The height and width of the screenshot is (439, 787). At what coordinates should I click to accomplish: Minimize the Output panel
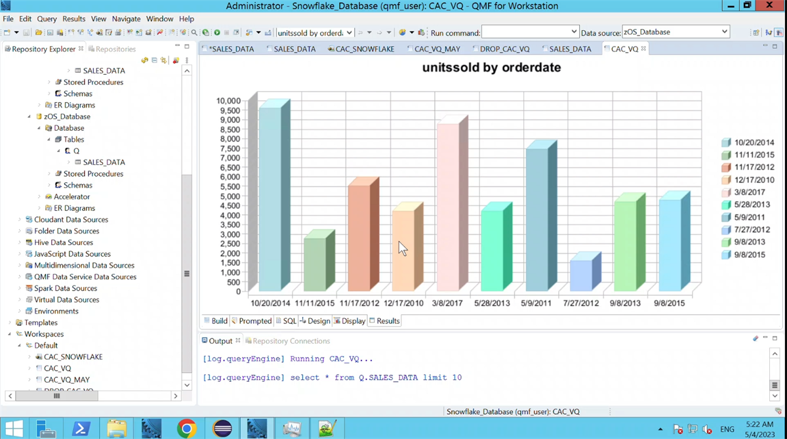point(765,338)
